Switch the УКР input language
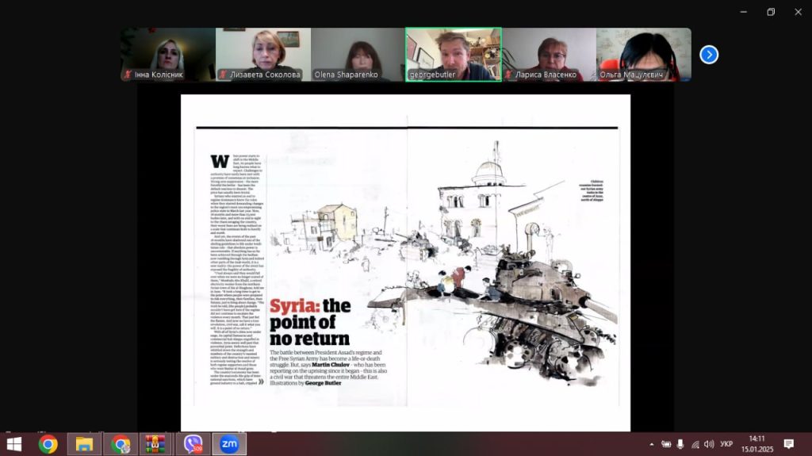This screenshot has width=812, height=456. point(726,444)
